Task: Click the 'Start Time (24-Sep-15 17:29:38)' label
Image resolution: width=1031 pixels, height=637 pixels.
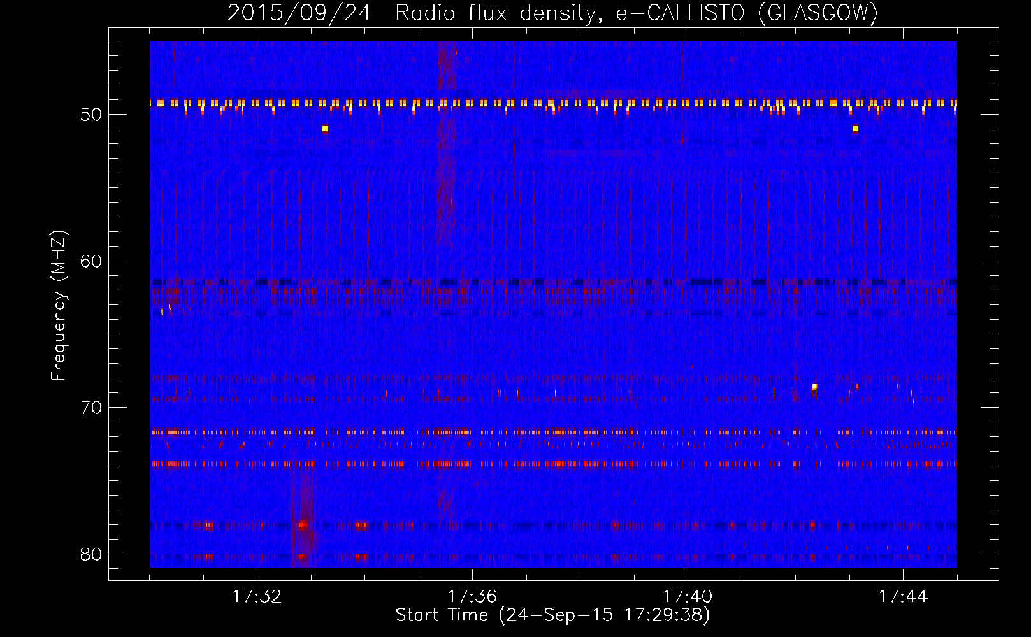Action: (x=552, y=615)
